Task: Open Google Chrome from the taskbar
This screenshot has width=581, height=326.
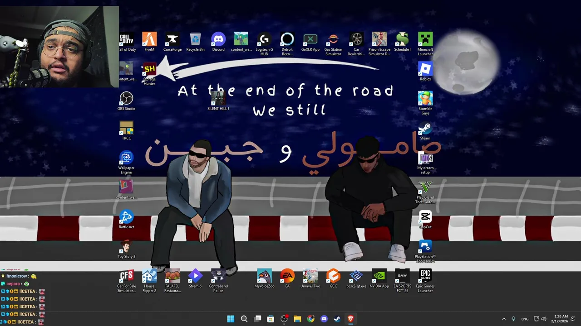Action: pos(310,319)
